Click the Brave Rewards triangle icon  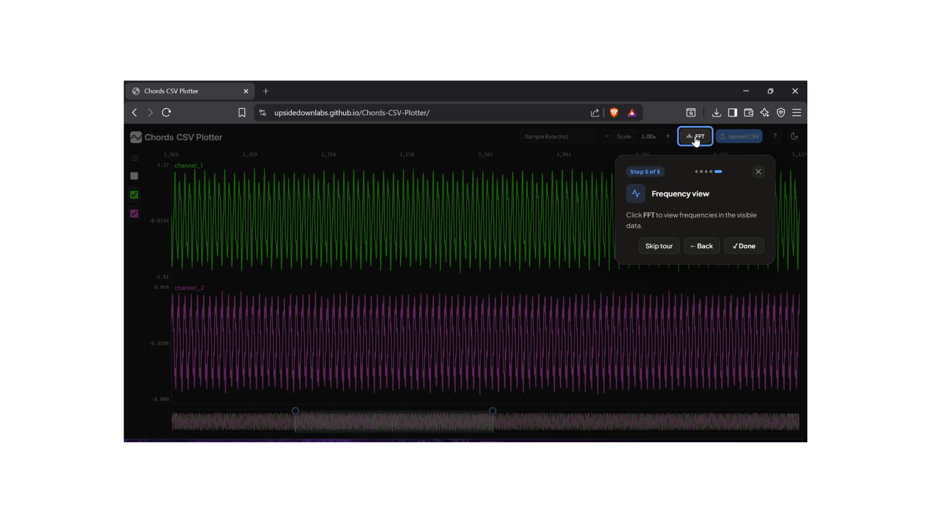[x=632, y=113]
